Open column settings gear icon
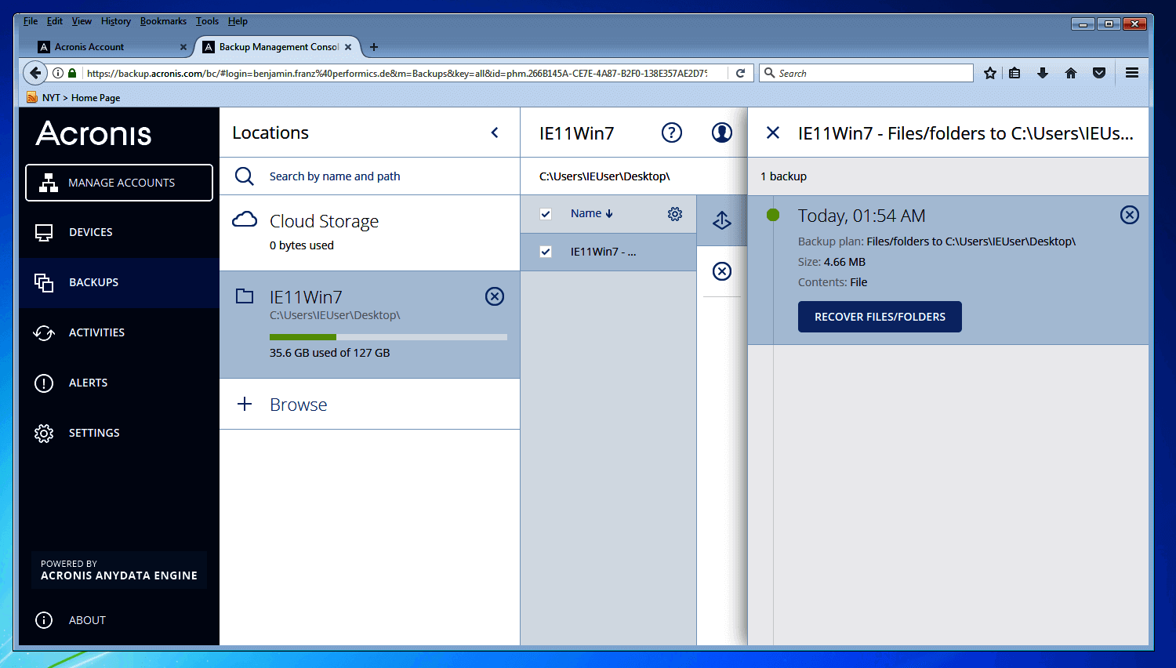The height and width of the screenshot is (668, 1176). coord(674,214)
